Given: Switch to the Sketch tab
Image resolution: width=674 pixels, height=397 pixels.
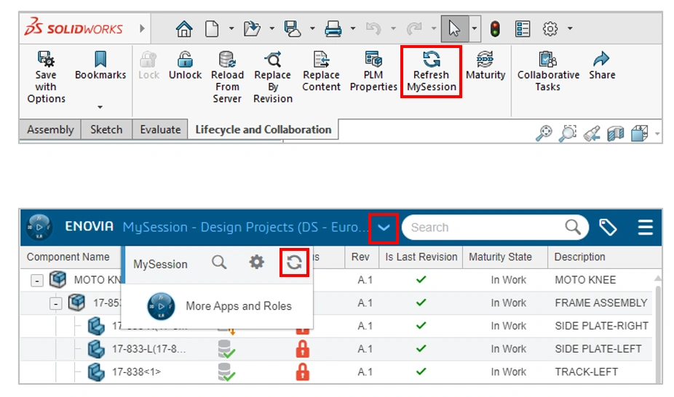Looking at the screenshot, I should coord(106,129).
